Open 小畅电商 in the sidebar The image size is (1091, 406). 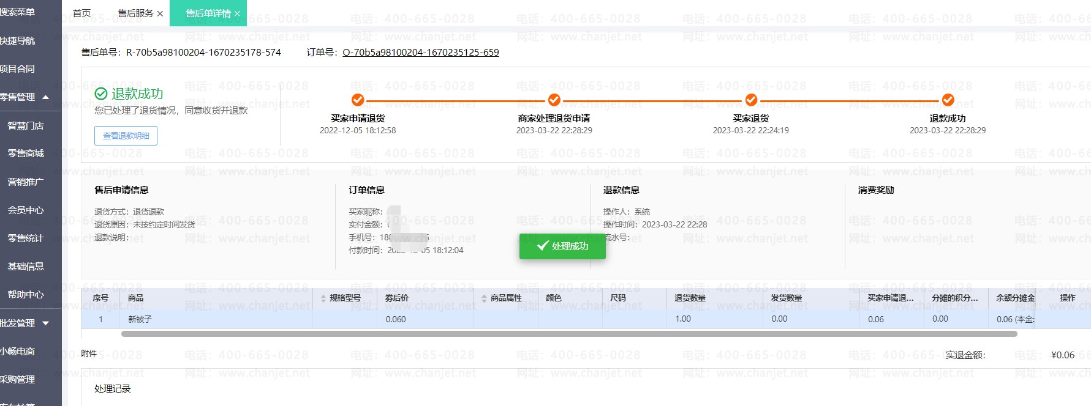tap(17, 351)
